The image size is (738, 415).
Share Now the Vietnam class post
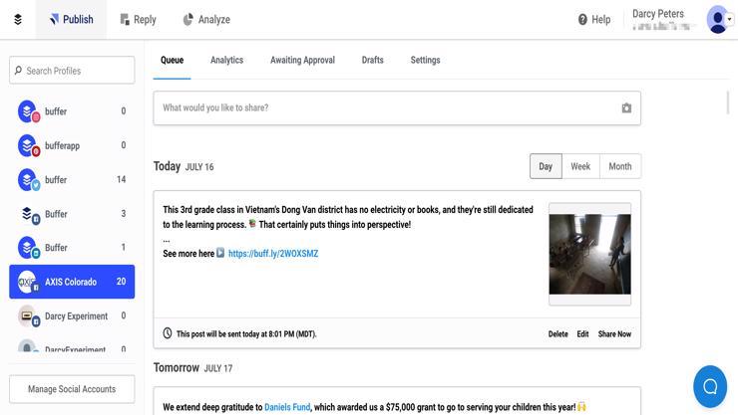[614, 334]
